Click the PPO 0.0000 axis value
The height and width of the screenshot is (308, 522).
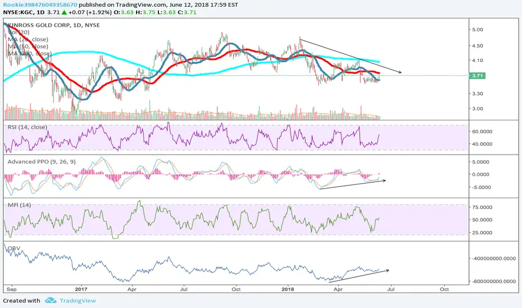481,175
